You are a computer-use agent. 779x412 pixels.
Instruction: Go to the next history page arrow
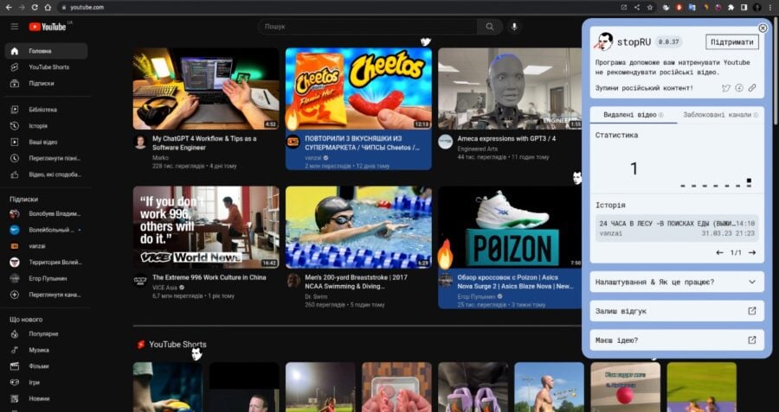pos(752,253)
